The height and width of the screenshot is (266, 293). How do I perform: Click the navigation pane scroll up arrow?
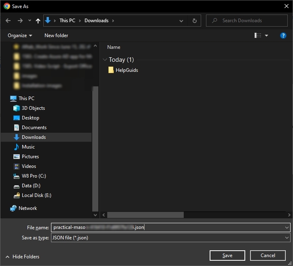point(95,46)
